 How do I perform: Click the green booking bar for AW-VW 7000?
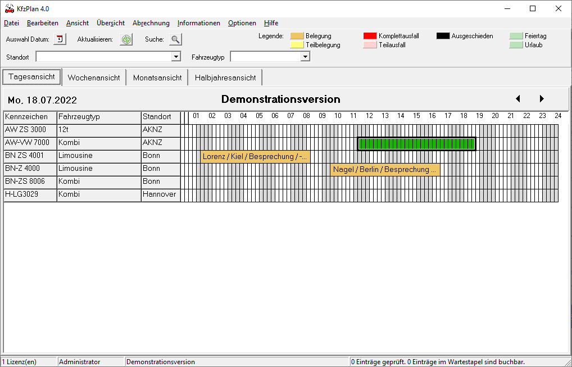point(416,144)
